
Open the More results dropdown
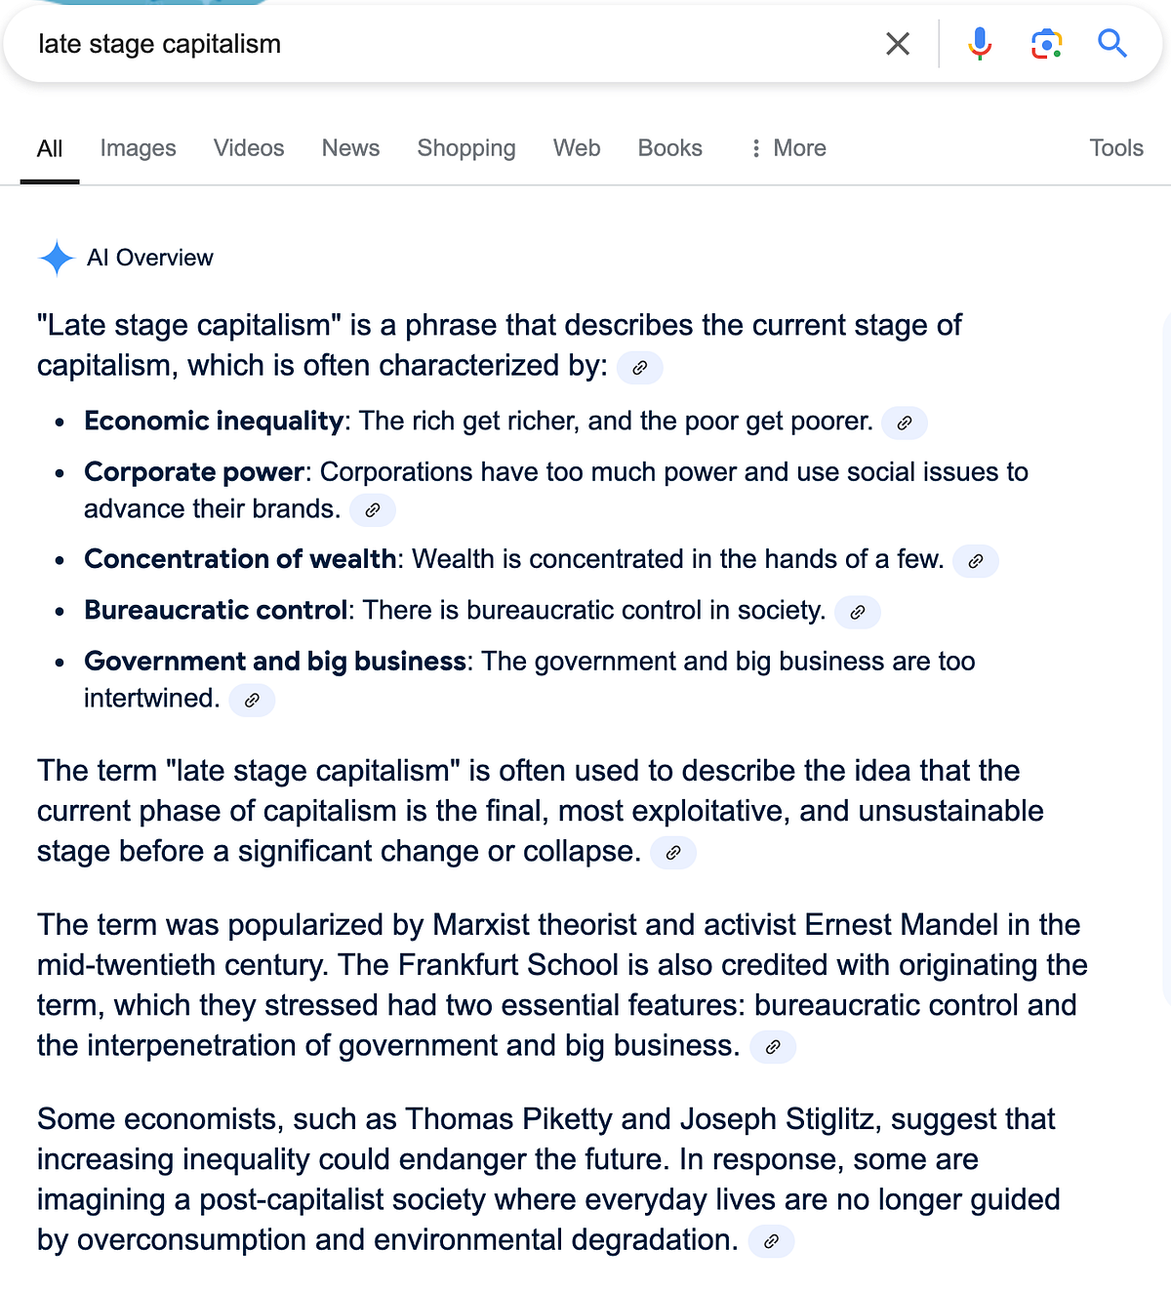pyautogui.click(x=787, y=148)
